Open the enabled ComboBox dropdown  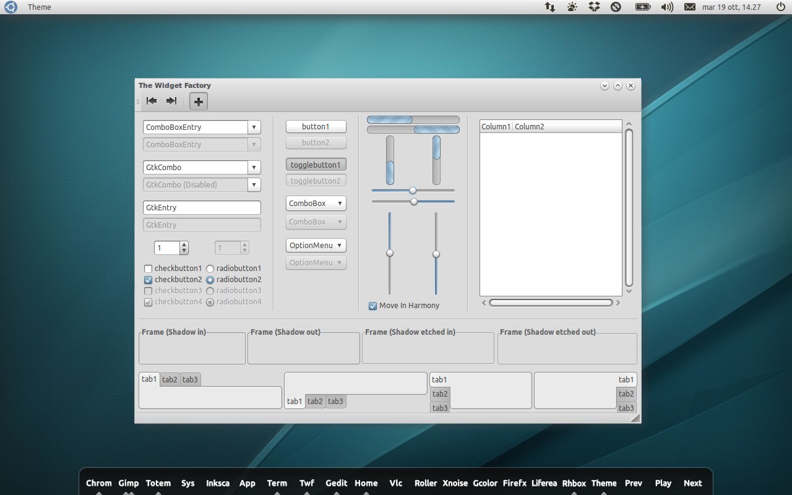click(316, 203)
